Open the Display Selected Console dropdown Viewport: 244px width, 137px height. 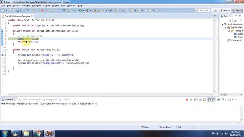(x=226, y=100)
